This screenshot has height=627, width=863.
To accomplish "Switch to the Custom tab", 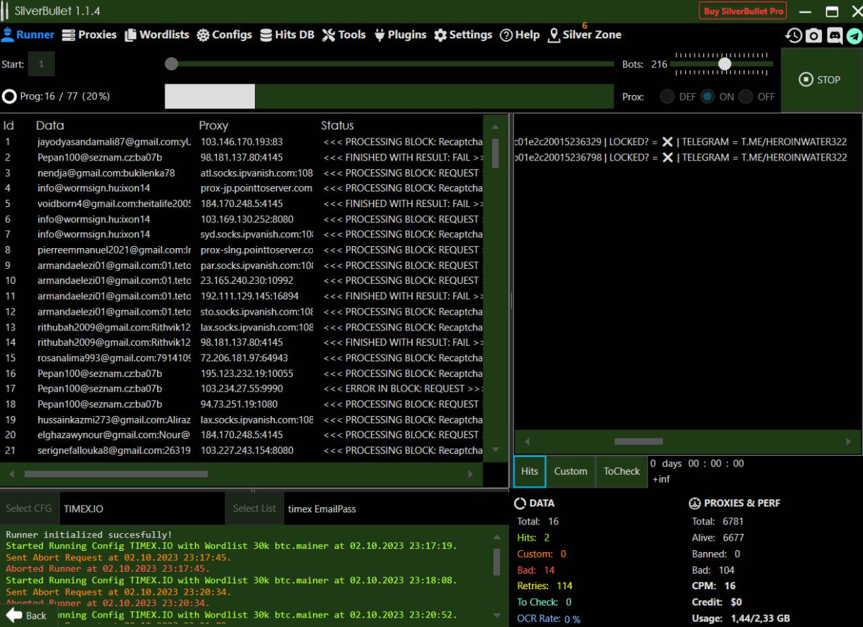I will (x=570, y=471).
